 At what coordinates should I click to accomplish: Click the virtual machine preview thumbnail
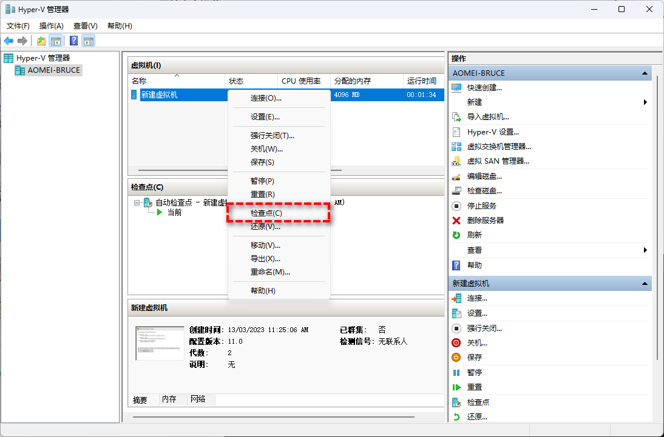click(x=160, y=343)
